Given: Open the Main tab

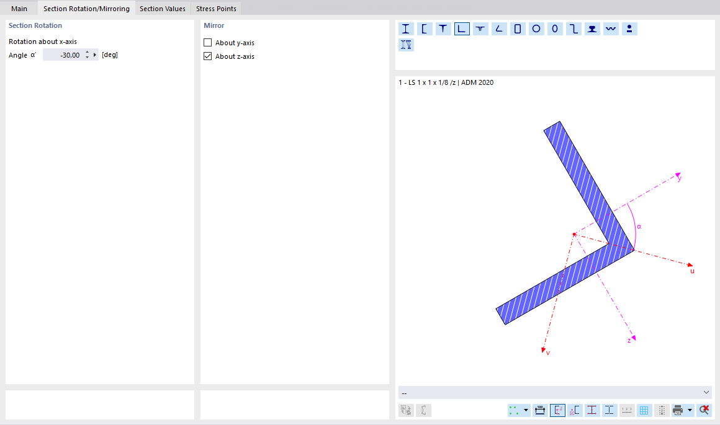Looking at the screenshot, I should coord(19,8).
